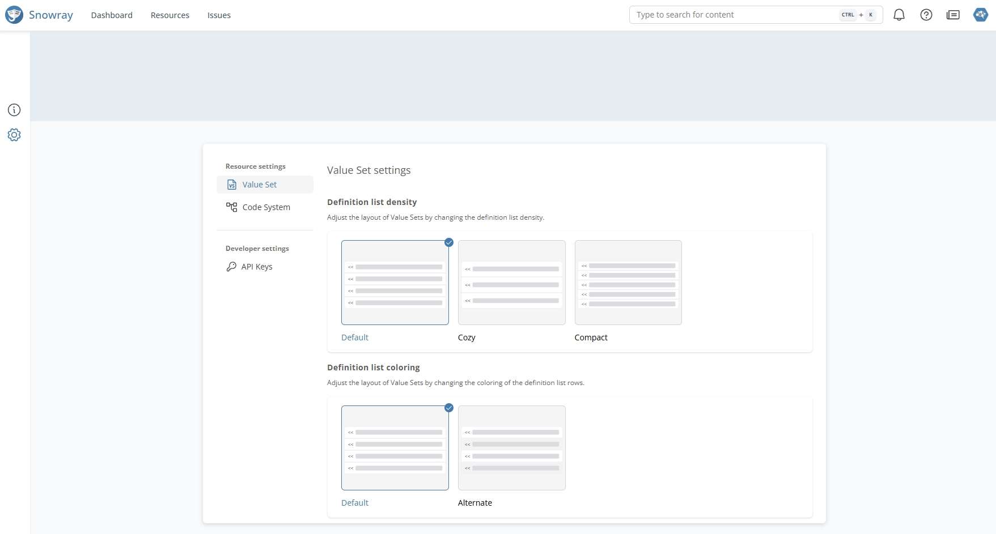Choose the Alternate coloring option
The width and height of the screenshot is (996, 534).
511,448
